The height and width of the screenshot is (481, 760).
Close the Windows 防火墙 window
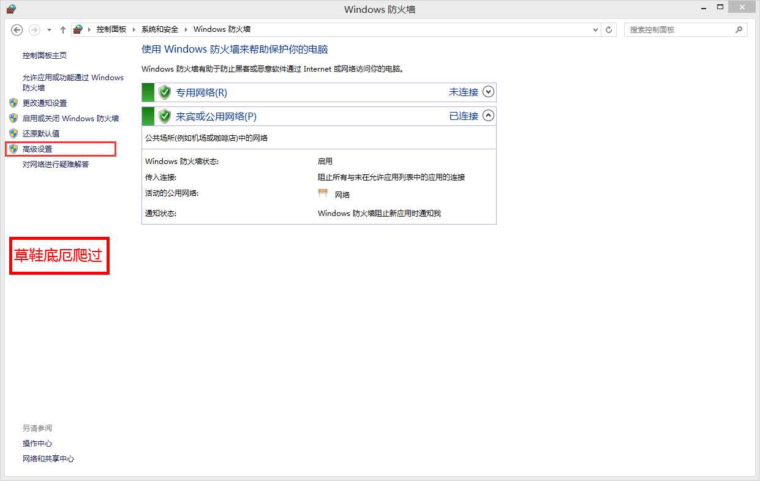pos(743,7)
